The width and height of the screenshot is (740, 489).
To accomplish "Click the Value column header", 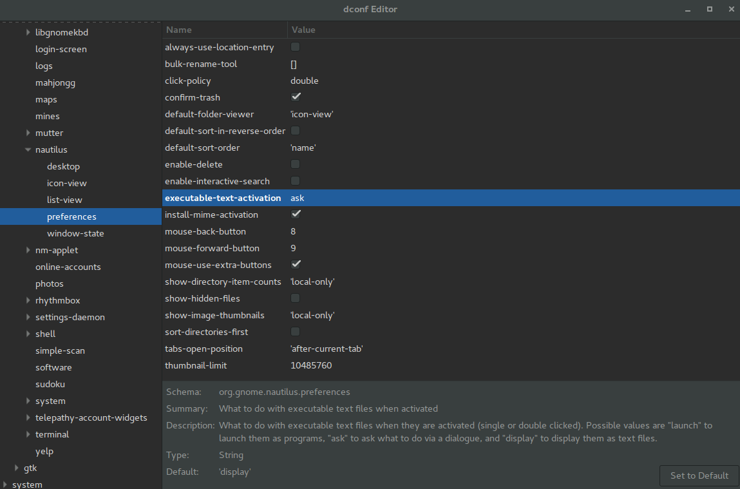I will coord(513,30).
